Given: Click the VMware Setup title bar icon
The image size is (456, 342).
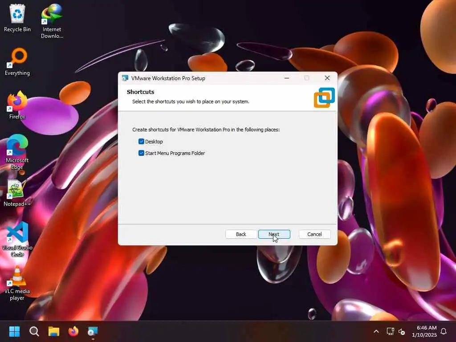Looking at the screenshot, I should point(125,78).
